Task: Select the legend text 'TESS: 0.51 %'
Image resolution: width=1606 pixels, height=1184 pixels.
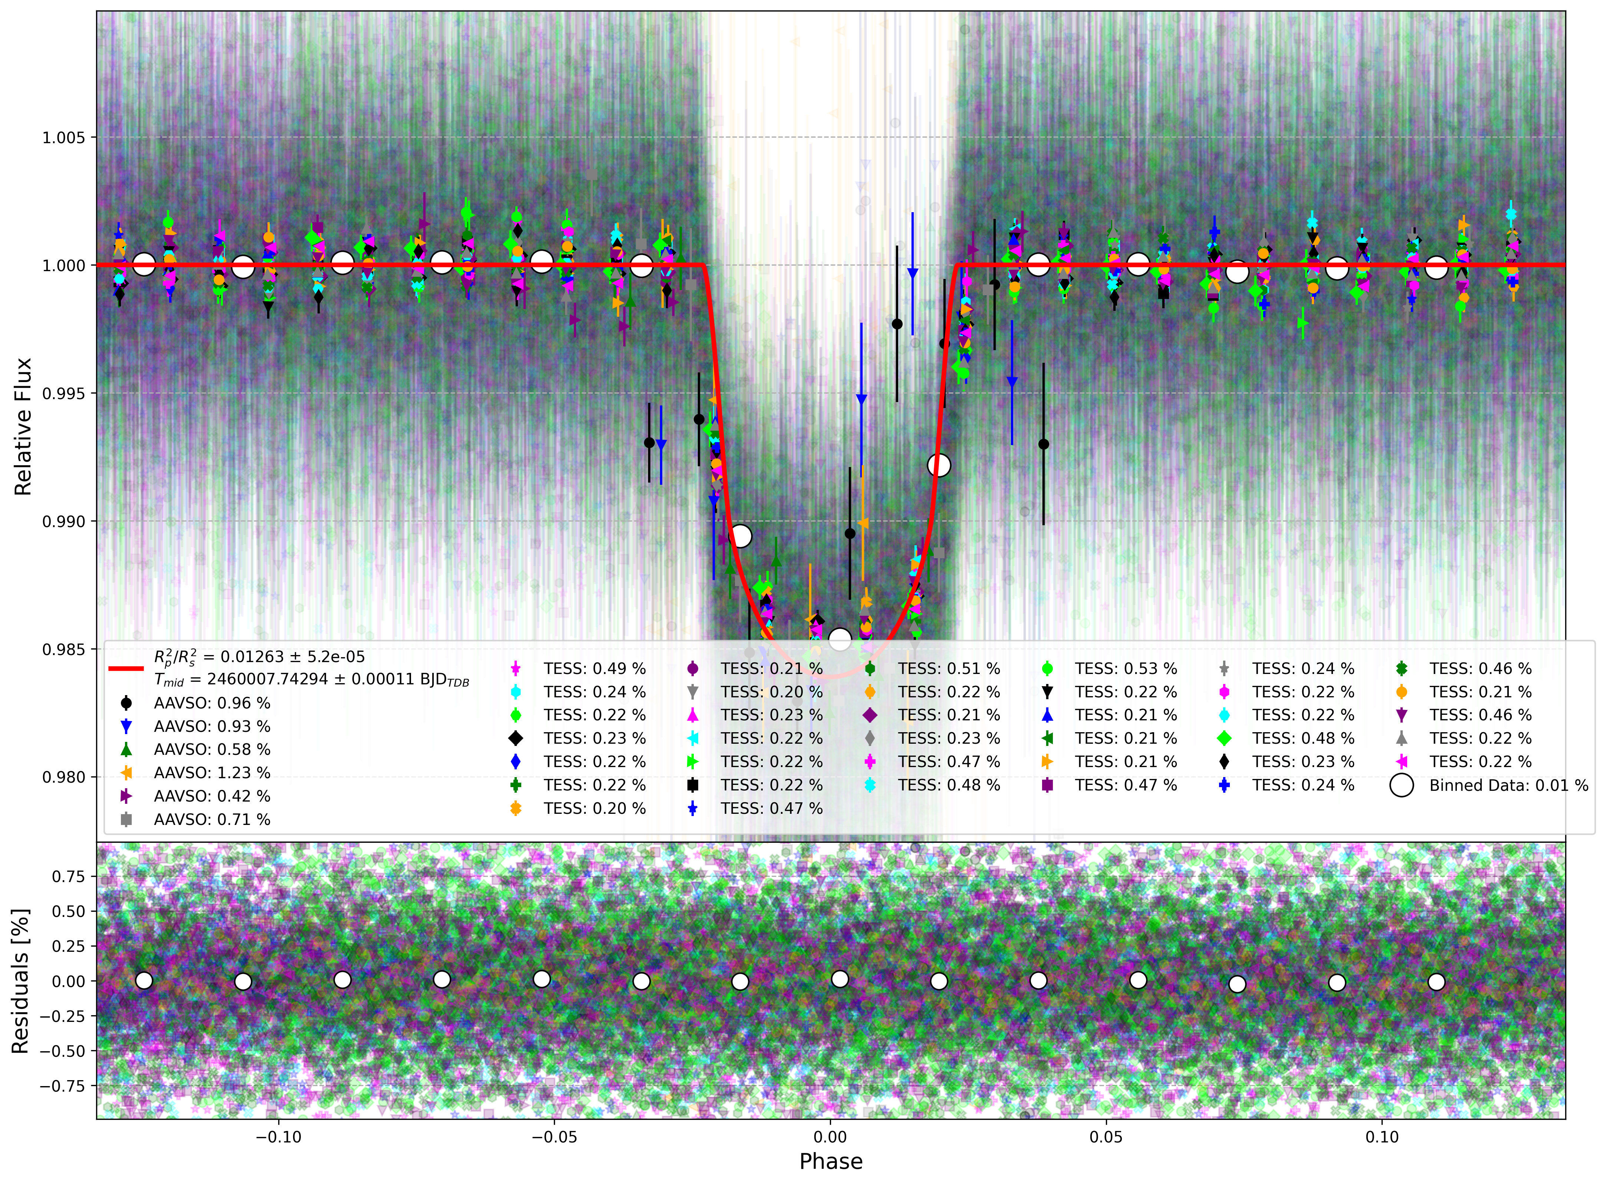Action: pos(949,669)
